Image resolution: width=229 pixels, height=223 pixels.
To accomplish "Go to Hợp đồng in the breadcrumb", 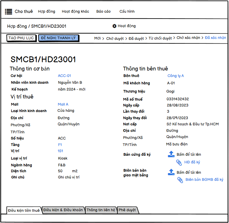I will (x=17, y=26).
